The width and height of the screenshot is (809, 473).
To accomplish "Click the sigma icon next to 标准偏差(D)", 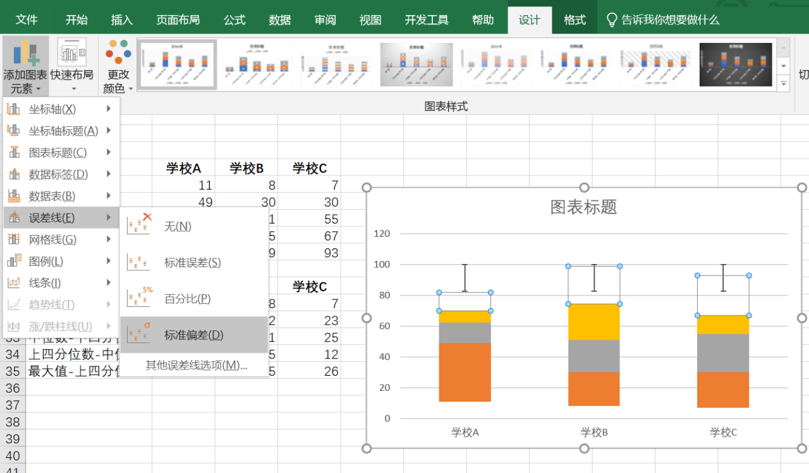I will (x=138, y=334).
